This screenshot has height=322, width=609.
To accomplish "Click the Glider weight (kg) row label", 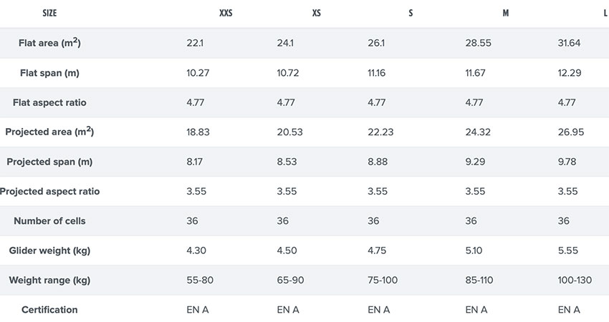I will click(x=49, y=250).
